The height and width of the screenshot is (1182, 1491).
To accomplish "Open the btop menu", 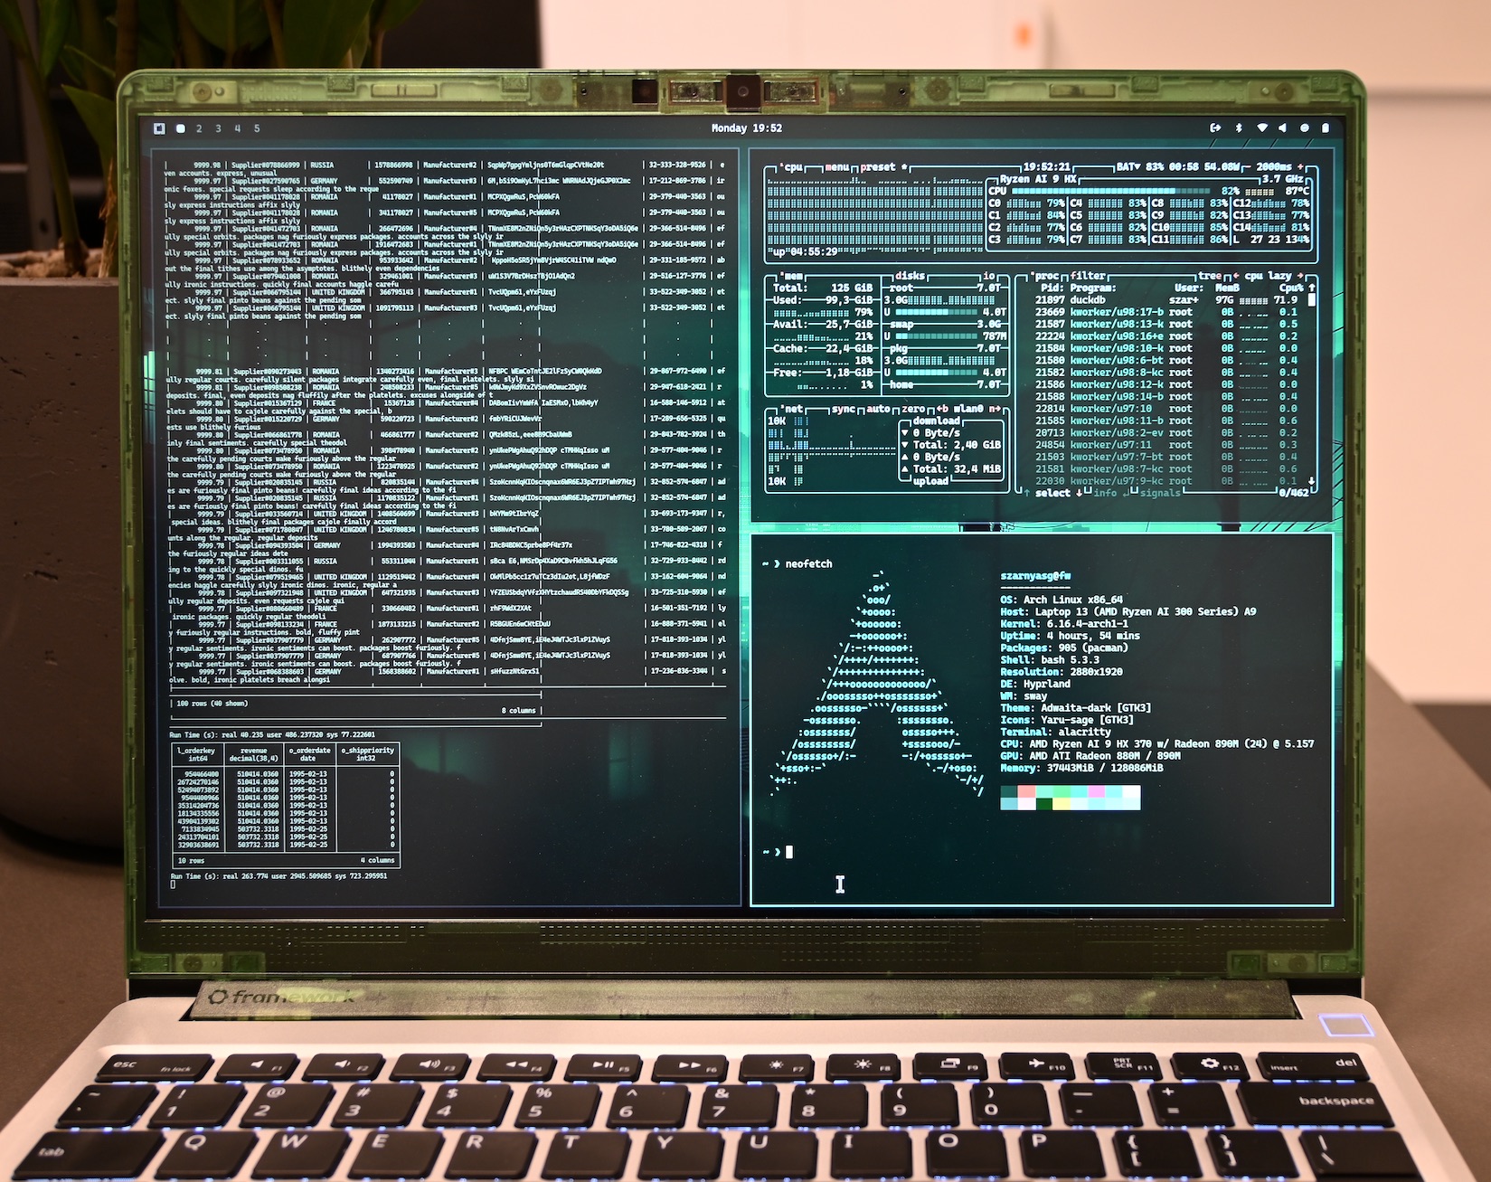I will pos(836,167).
